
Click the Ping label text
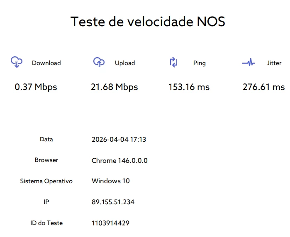pyautogui.click(x=200, y=63)
